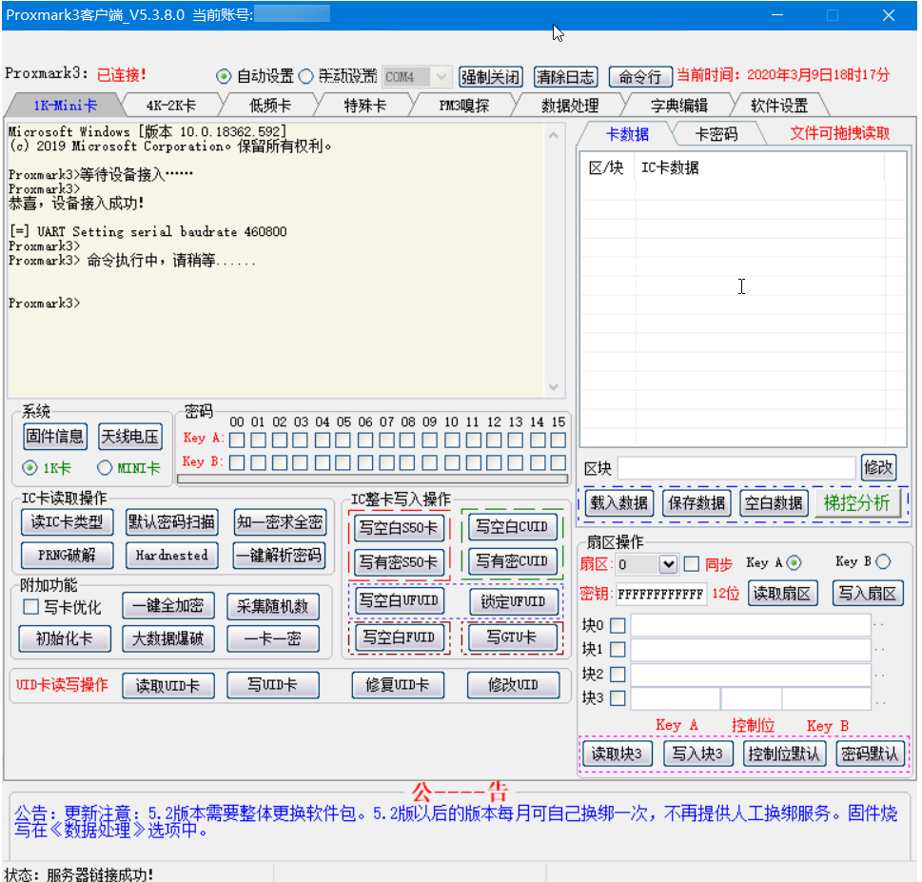Toggle the 同步 checkbox
This screenshot has width=922, height=882.
coord(691,563)
